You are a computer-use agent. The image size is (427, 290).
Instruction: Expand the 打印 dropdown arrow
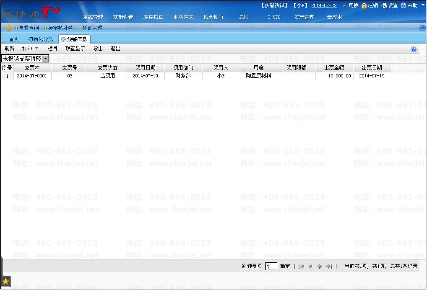(x=36, y=49)
